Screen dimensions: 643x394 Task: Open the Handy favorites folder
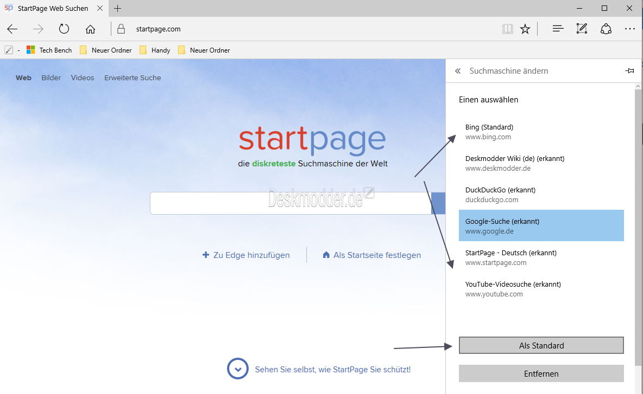(155, 50)
